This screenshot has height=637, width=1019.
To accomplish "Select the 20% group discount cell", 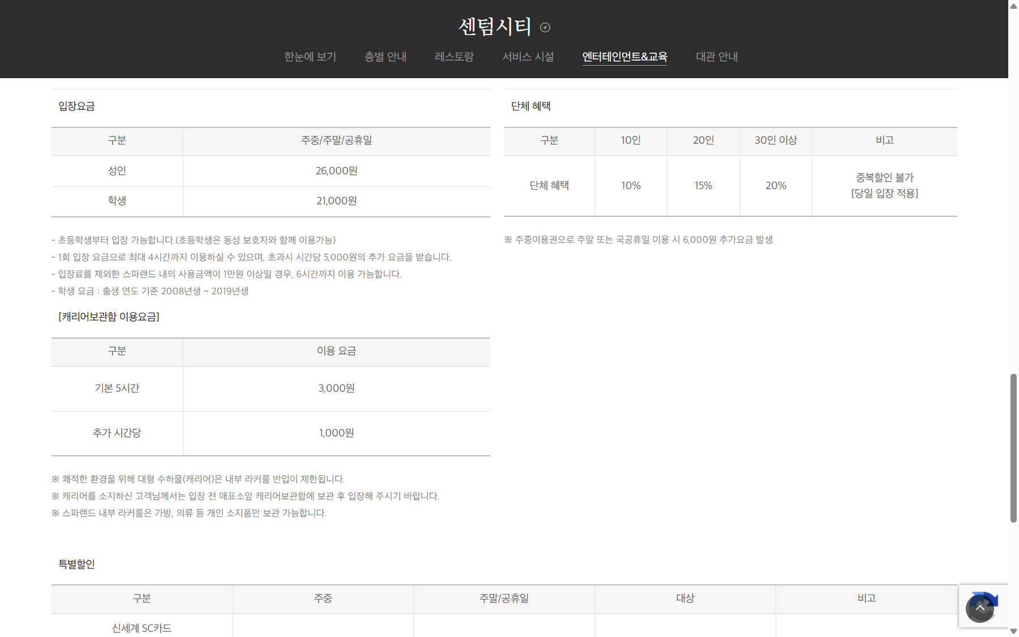I will (x=776, y=186).
